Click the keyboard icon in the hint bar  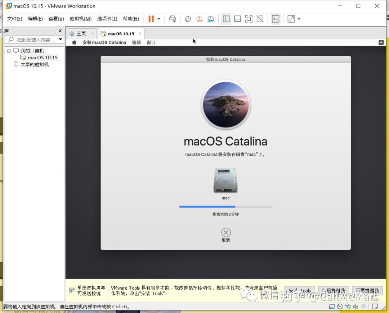click(71, 290)
